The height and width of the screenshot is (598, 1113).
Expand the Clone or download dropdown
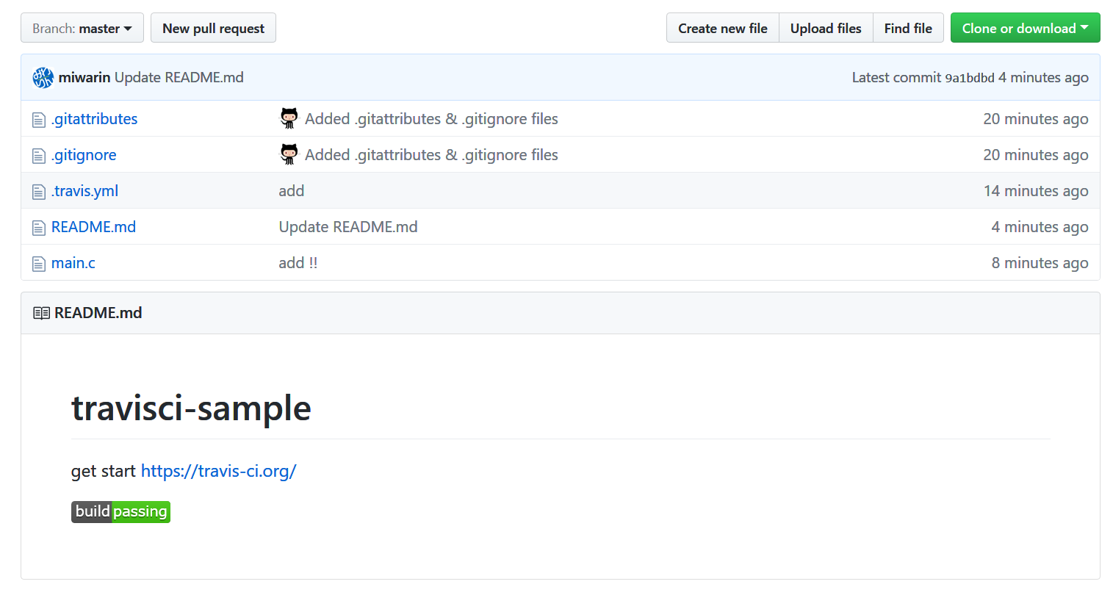[x=1025, y=28]
